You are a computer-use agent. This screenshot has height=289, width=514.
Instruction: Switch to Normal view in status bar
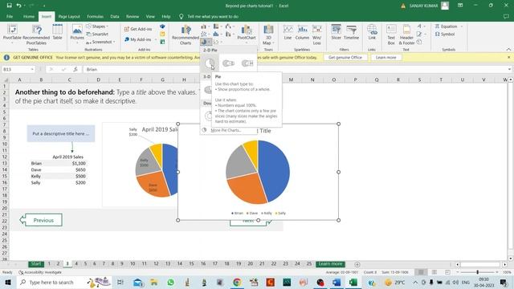(421, 272)
